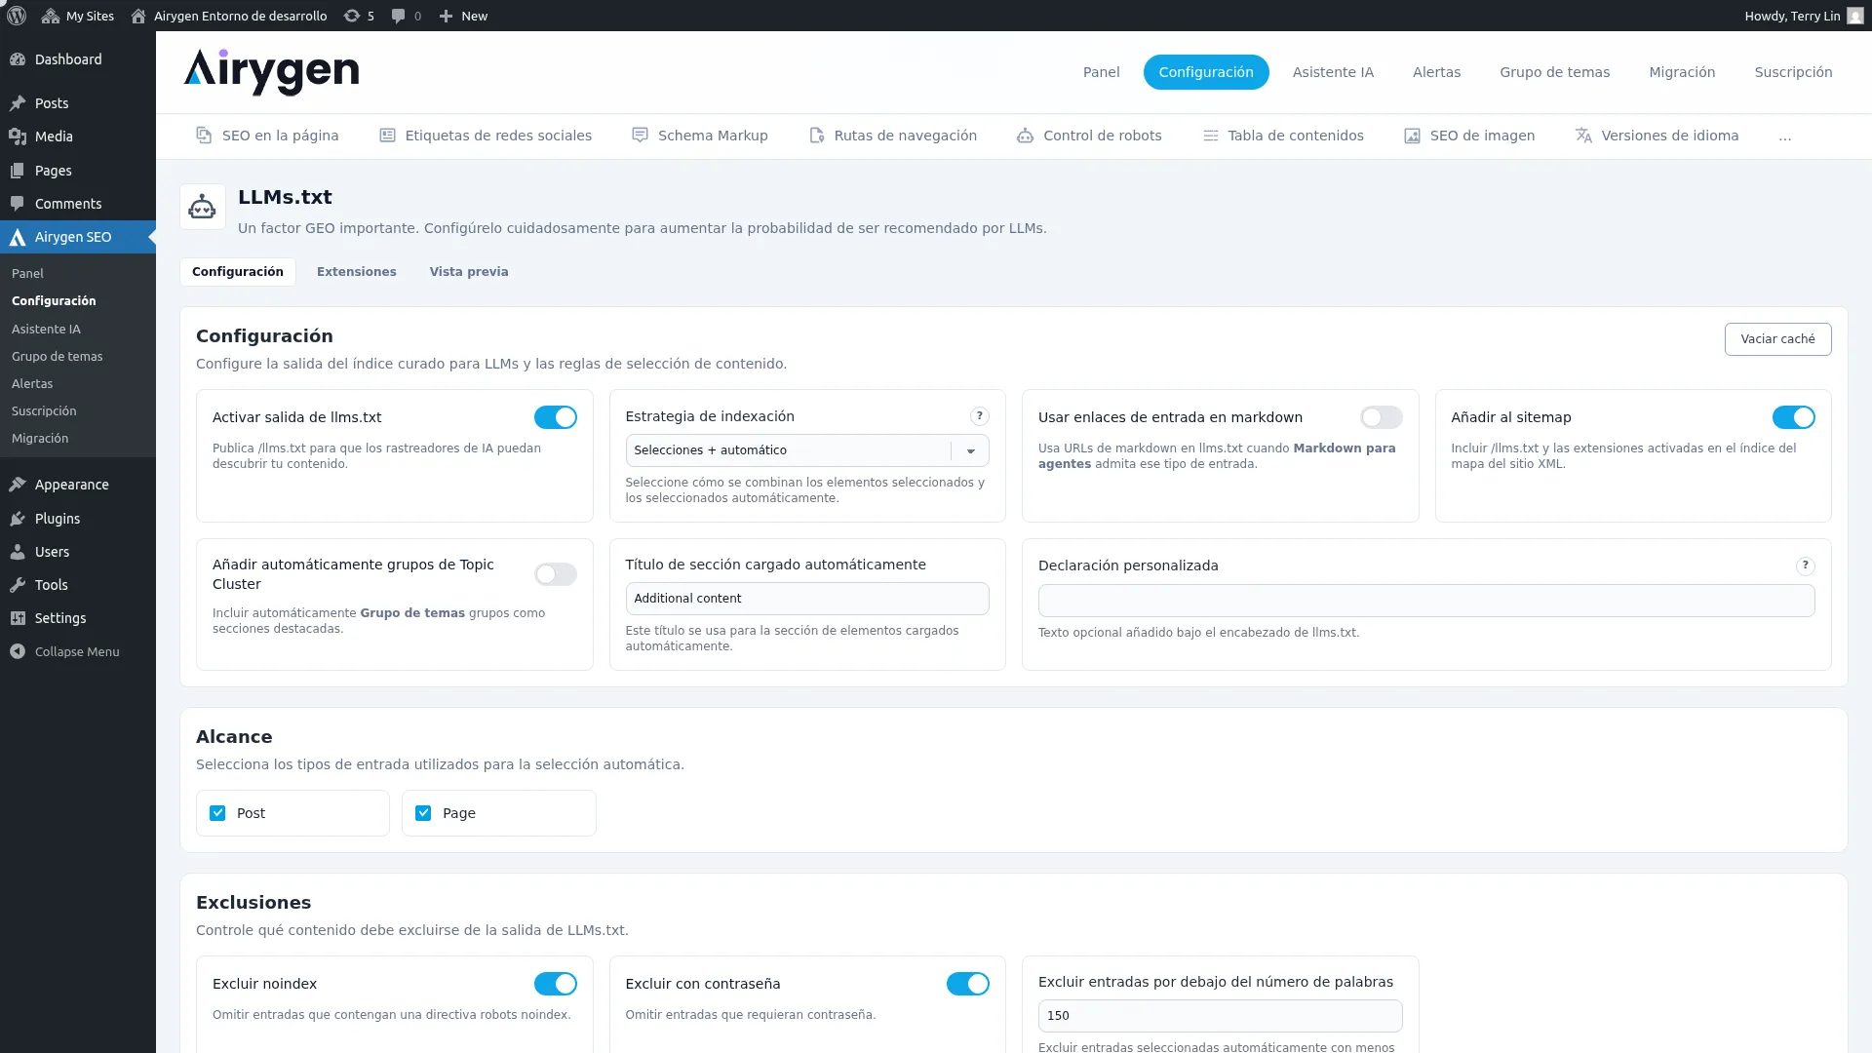This screenshot has height=1053, width=1872.
Task: Open Etiquetas de redes sociales tab
Action: click(485, 136)
